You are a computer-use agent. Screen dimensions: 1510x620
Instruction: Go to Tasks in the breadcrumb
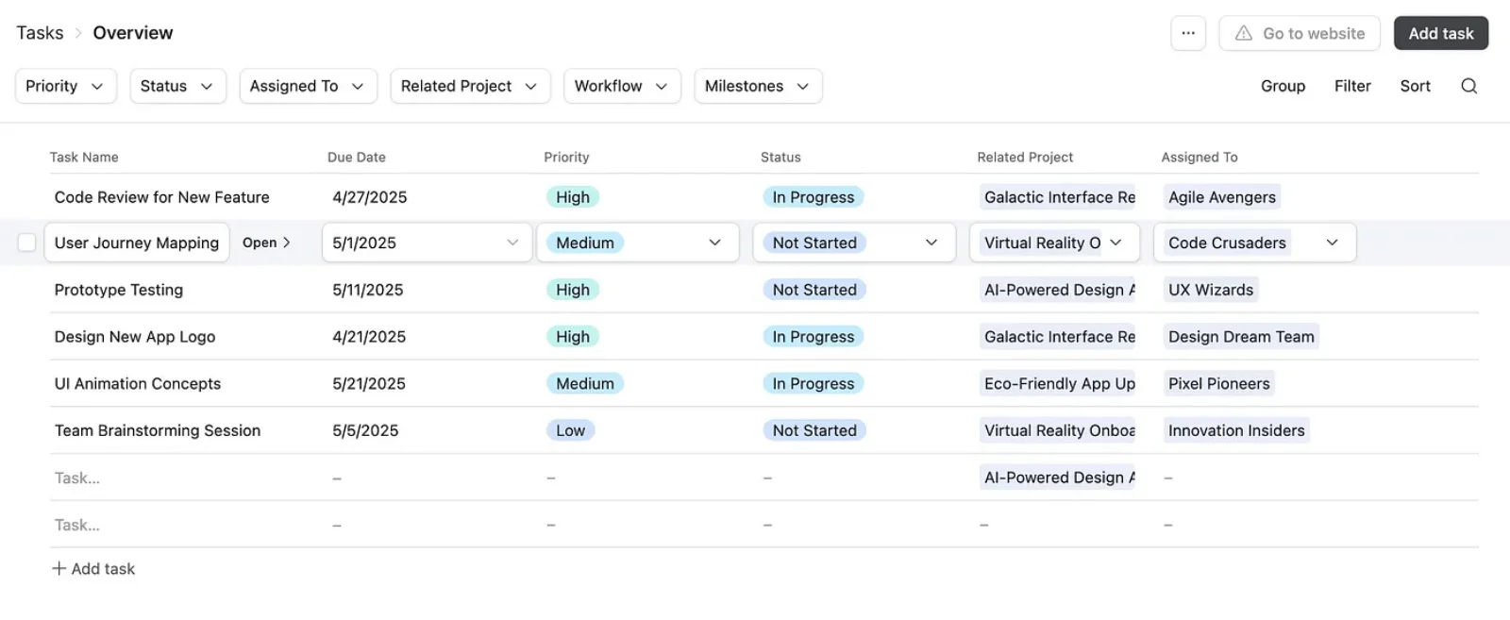tap(40, 33)
